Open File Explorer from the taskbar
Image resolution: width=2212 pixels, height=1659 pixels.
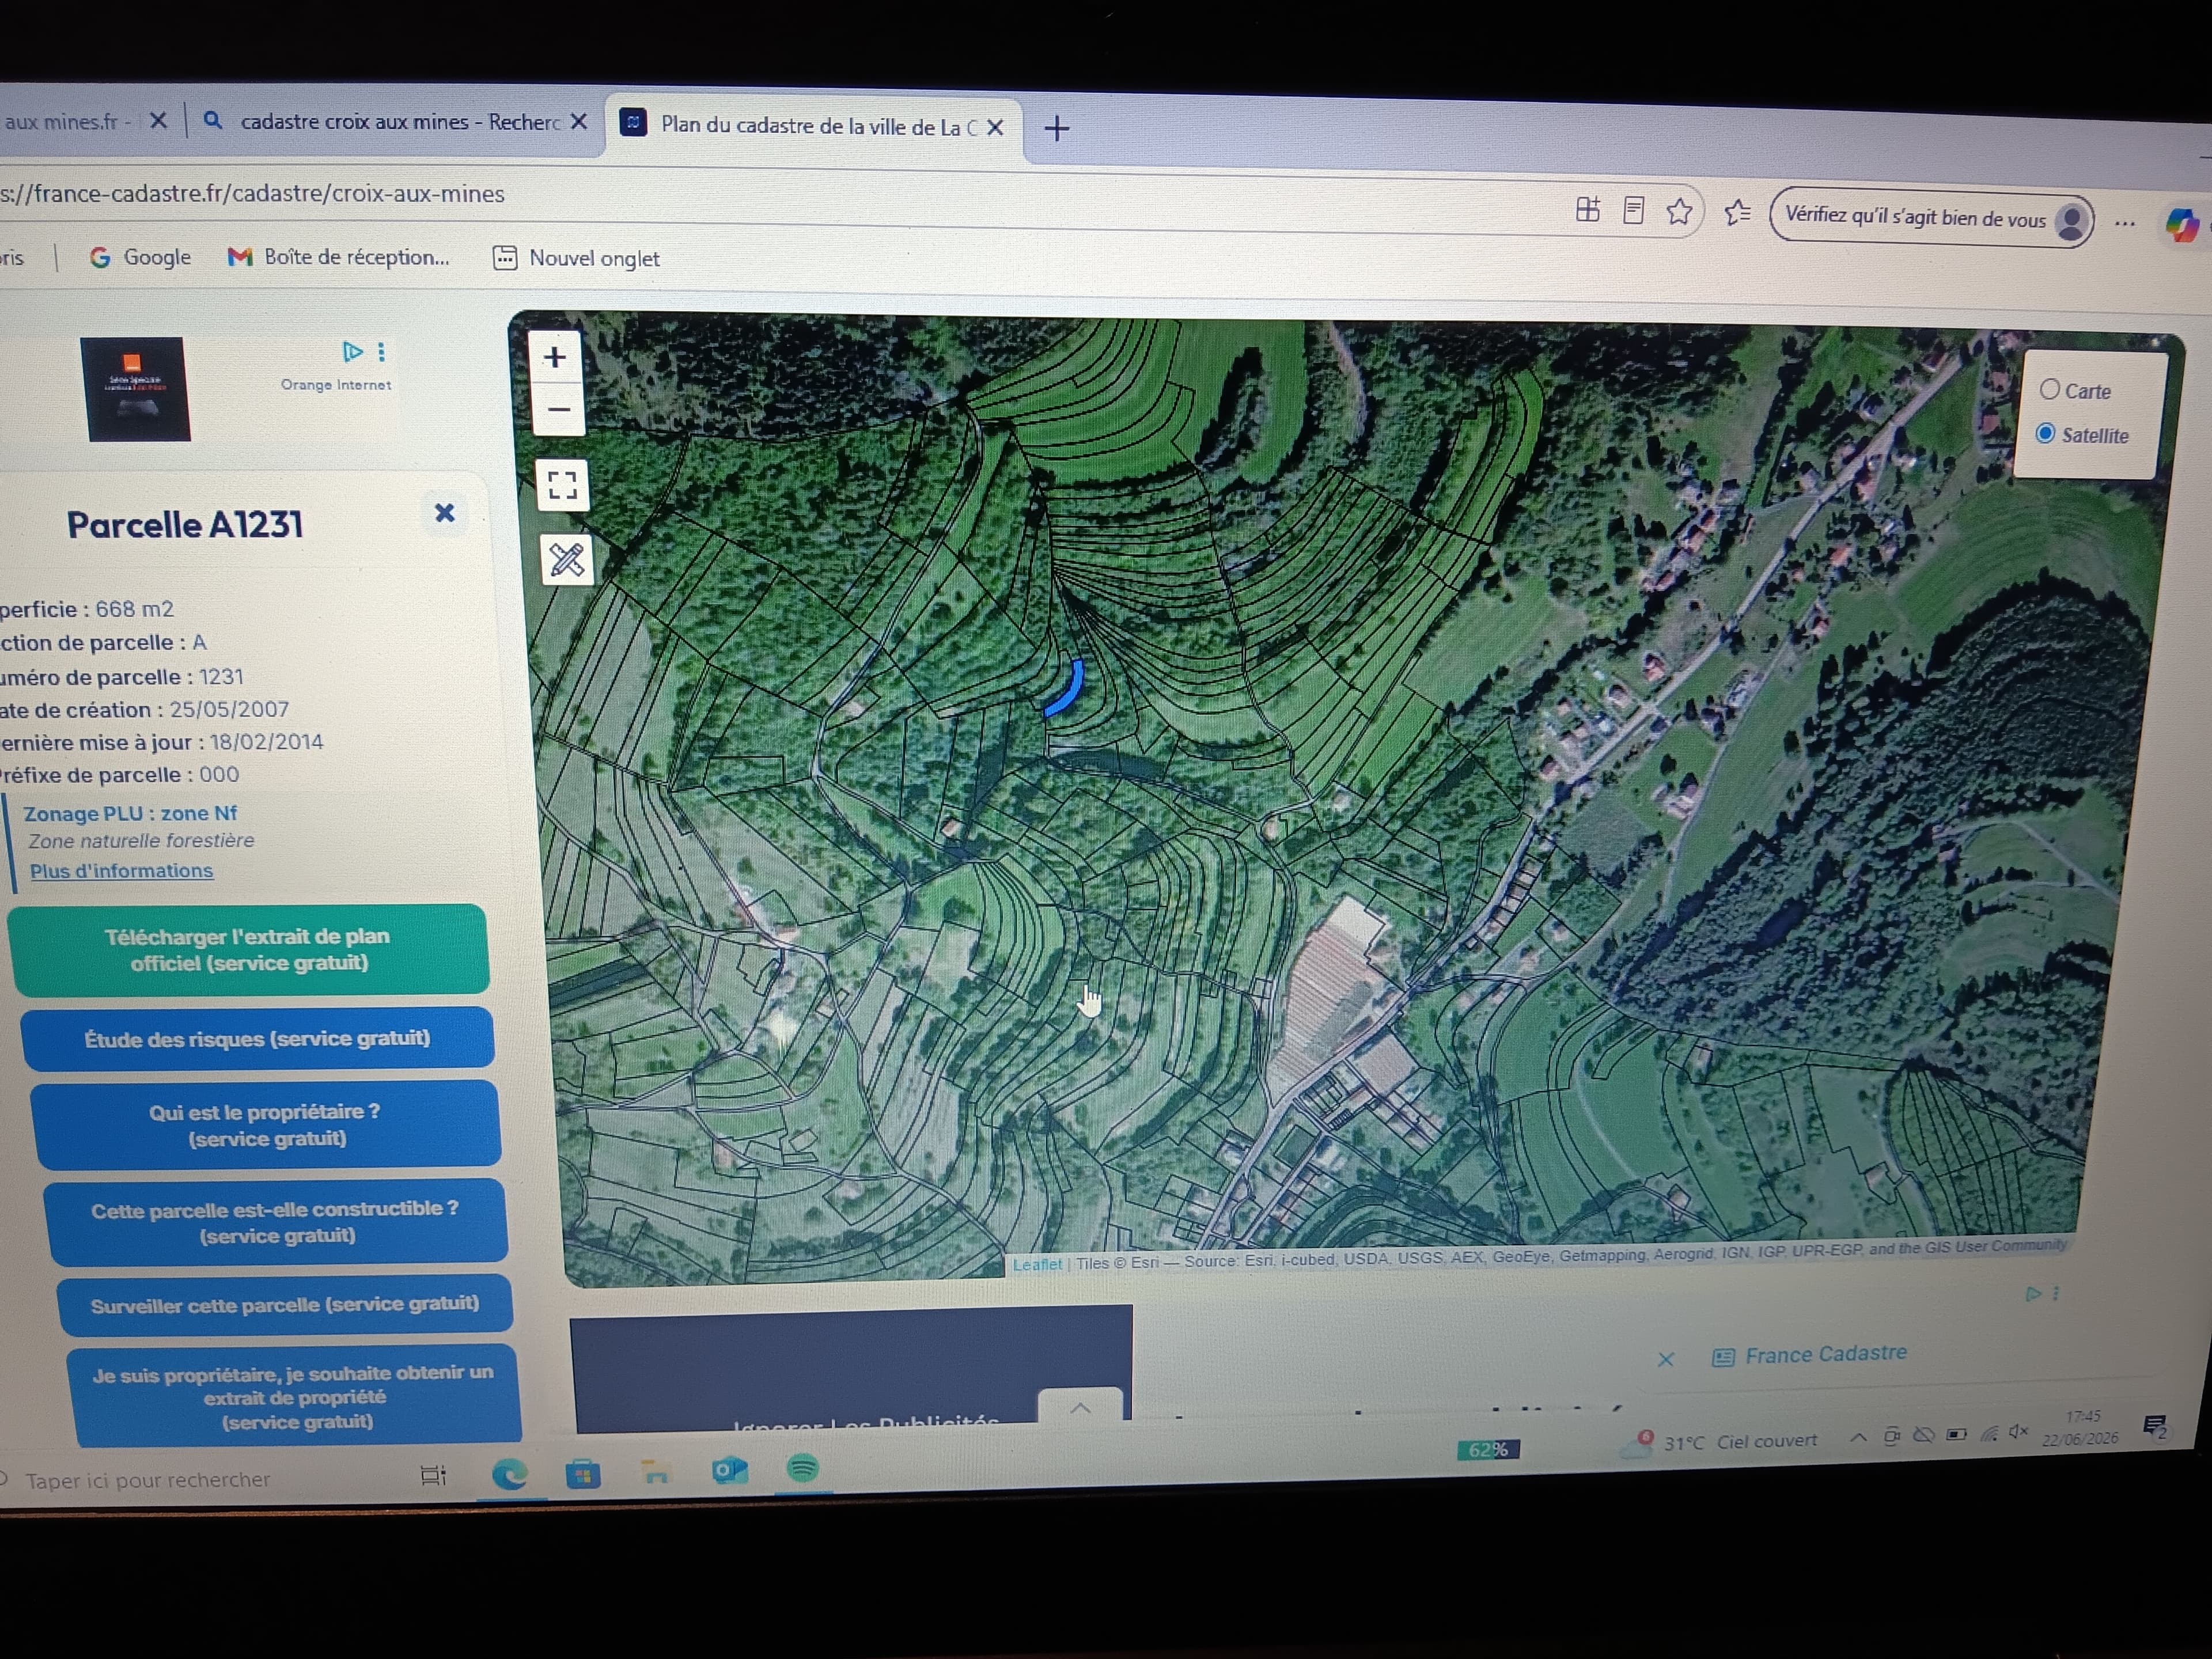tap(656, 1471)
